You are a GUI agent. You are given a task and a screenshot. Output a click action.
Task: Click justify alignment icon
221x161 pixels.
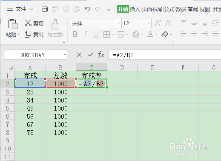pyautogui.click(x=215, y=35)
